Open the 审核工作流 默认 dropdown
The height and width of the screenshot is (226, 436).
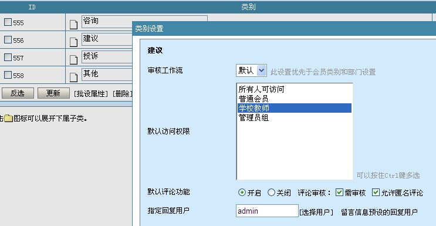pyautogui.click(x=251, y=70)
